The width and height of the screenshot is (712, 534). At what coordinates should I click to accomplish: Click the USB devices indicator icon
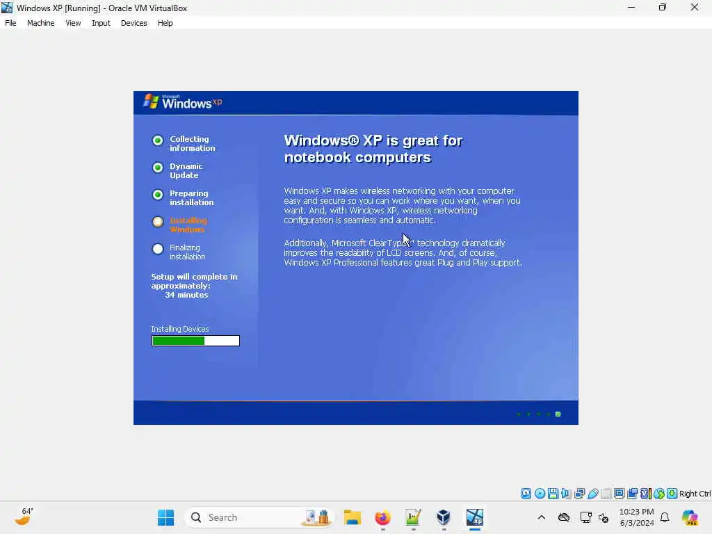[x=592, y=494]
